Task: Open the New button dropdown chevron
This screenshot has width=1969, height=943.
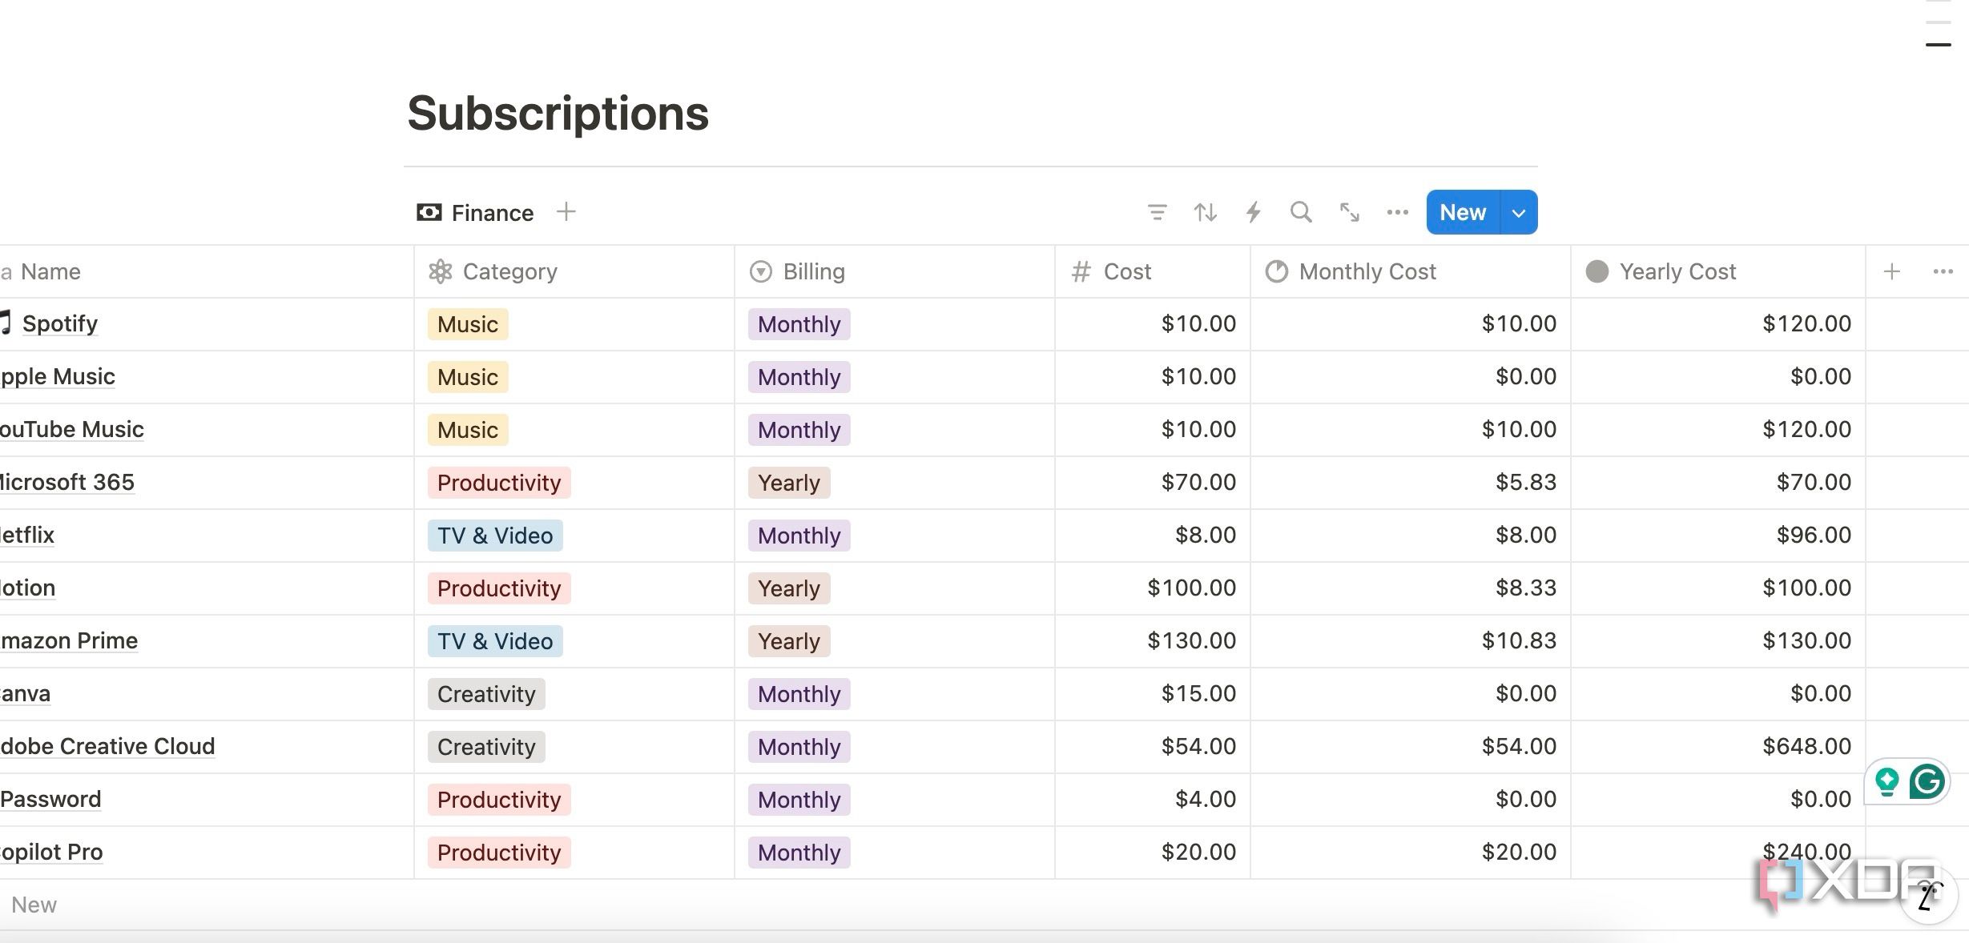Action: [1517, 212]
